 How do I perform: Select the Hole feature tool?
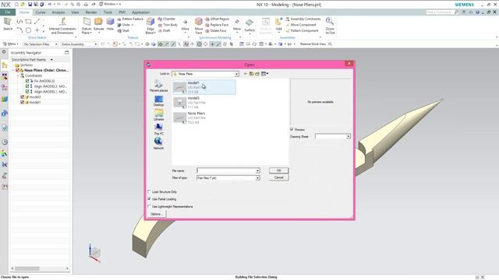110,24
